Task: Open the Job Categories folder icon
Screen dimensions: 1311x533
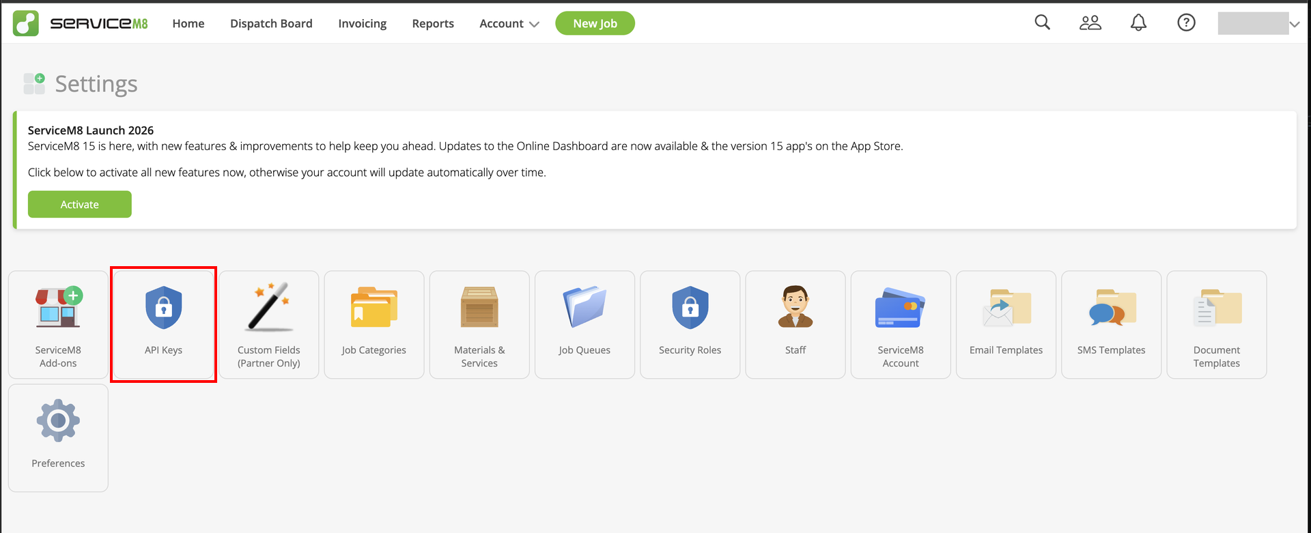Action: coord(374,307)
